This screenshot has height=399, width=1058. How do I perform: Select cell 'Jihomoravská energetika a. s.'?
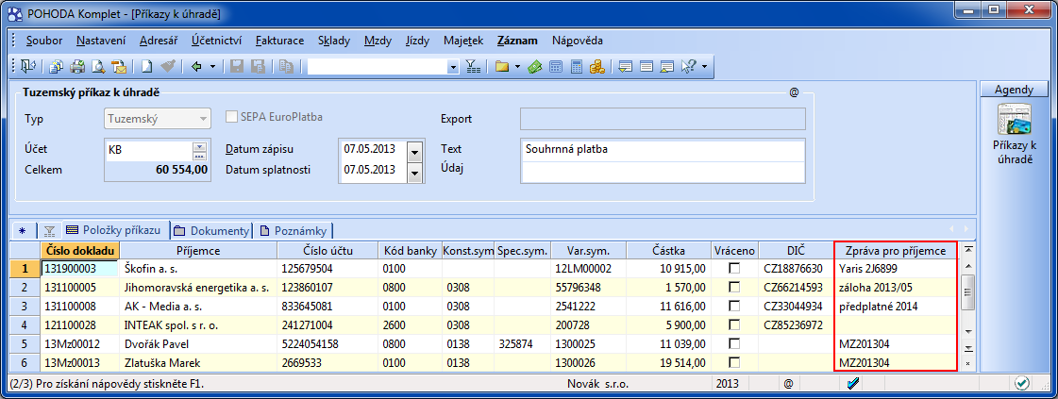(198, 288)
